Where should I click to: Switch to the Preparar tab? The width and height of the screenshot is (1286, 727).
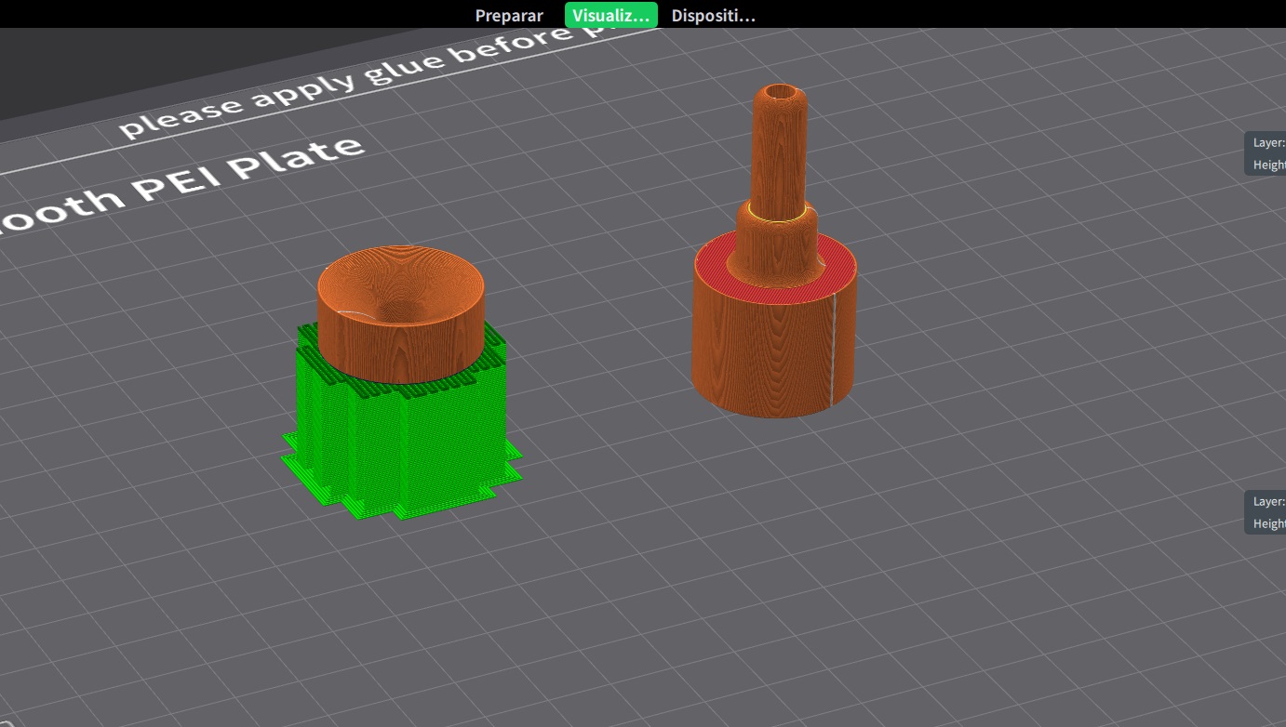click(x=509, y=15)
